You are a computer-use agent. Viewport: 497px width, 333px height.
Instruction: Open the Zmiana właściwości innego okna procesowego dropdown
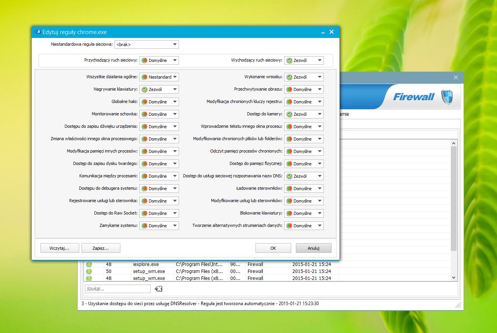(159, 139)
